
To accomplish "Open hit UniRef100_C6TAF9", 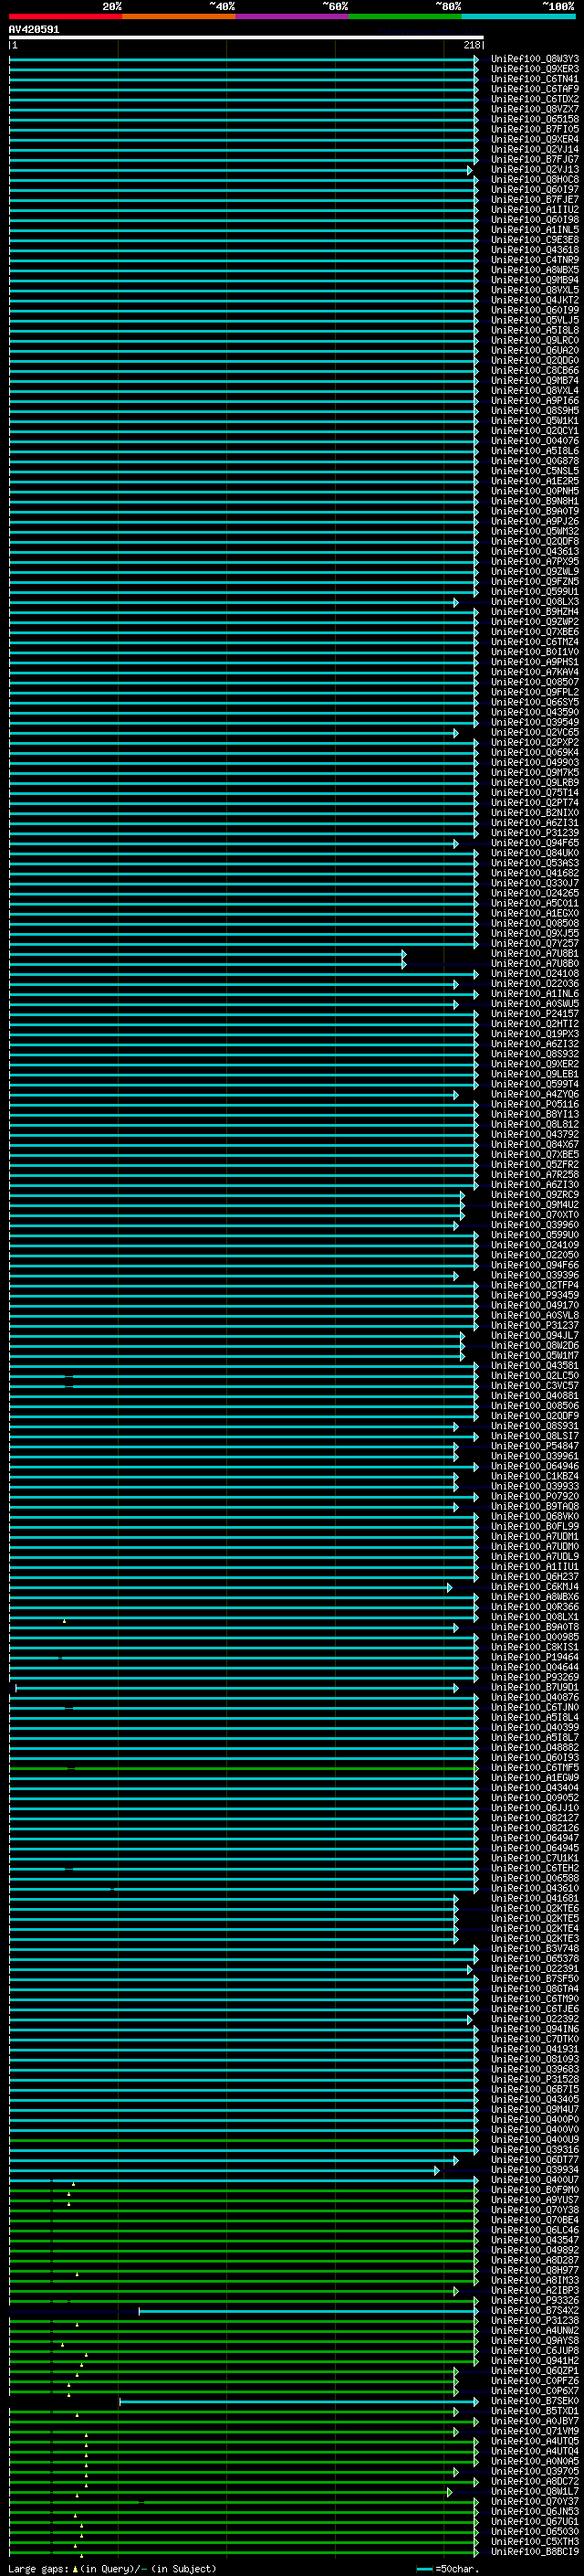I will (535, 89).
